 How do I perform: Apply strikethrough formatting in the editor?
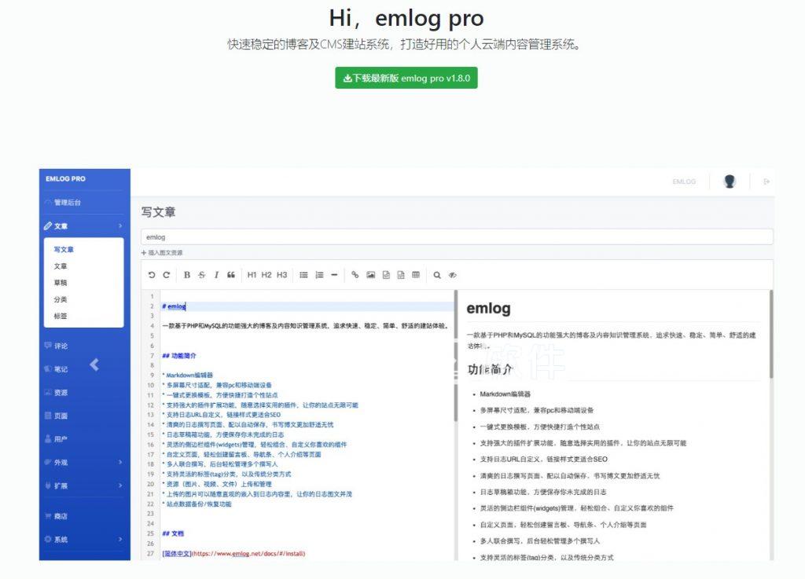click(201, 275)
